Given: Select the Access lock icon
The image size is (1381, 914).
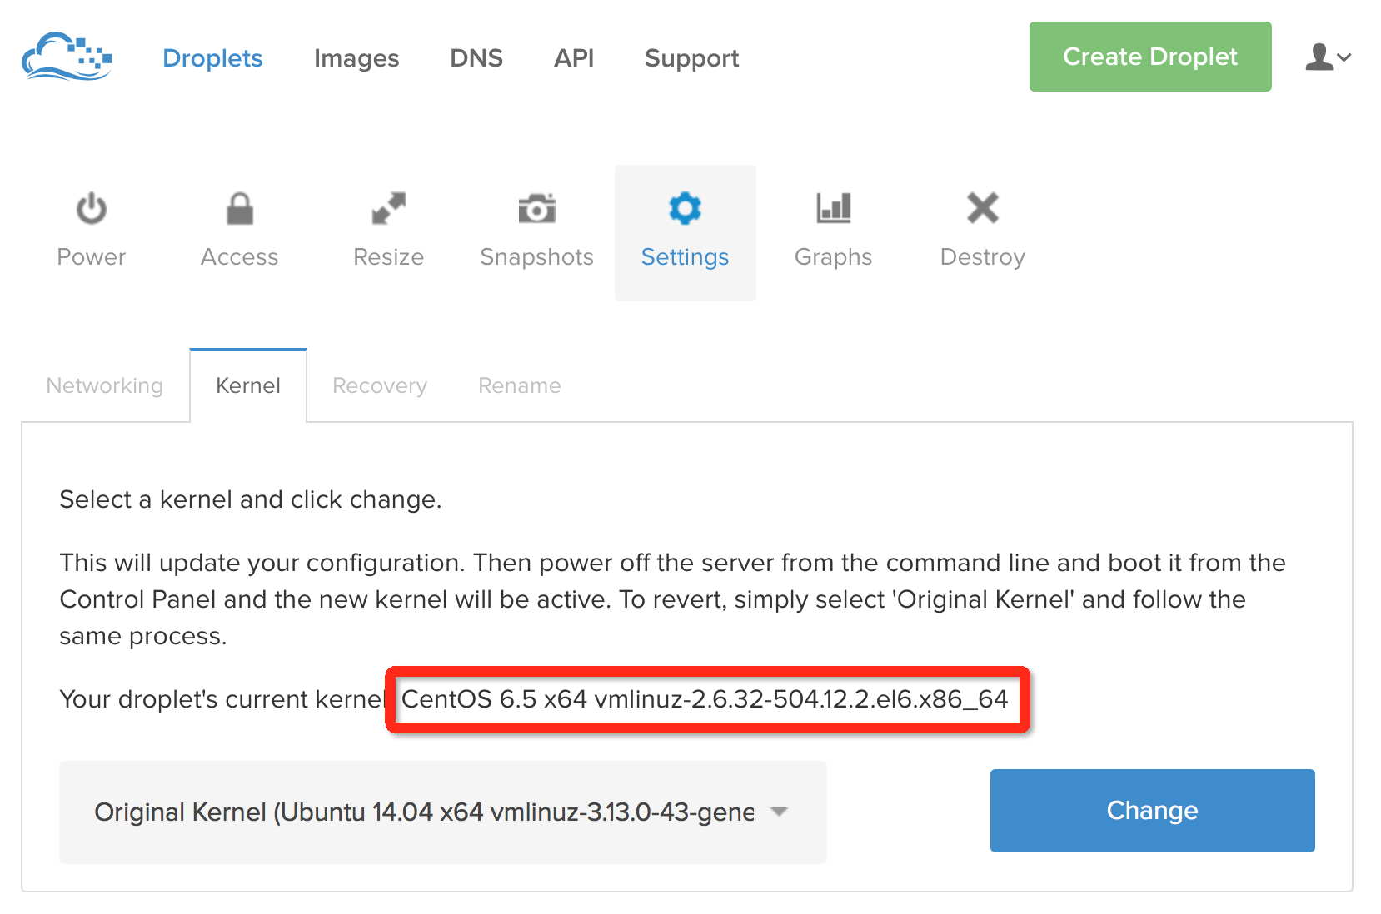Looking at the screenshot, I should (x=240, y=208).
